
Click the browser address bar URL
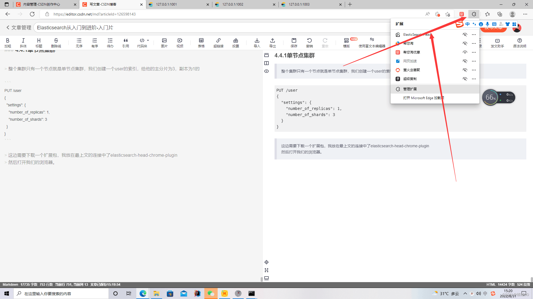[x=94, y=14]
